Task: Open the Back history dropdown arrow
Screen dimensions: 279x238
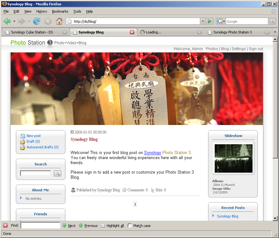Action: pyautogui.click(x=14, y=21)
